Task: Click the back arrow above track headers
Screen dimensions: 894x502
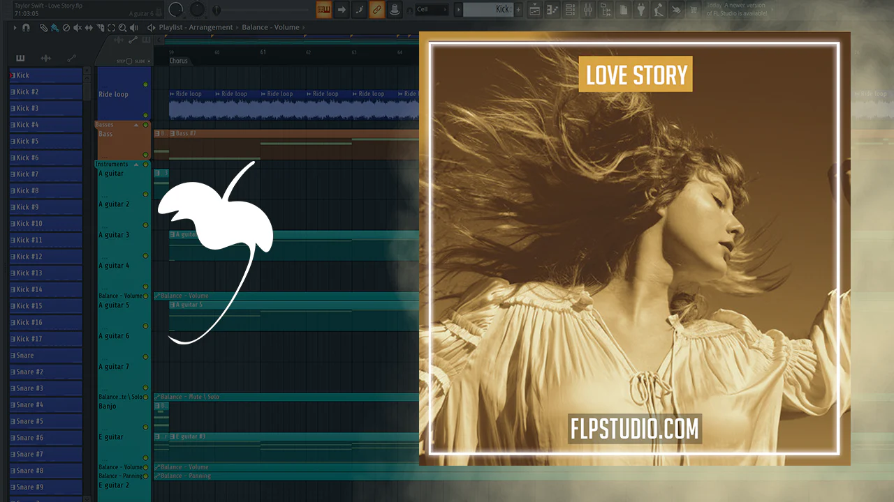Action: click(x=159, y=40)
